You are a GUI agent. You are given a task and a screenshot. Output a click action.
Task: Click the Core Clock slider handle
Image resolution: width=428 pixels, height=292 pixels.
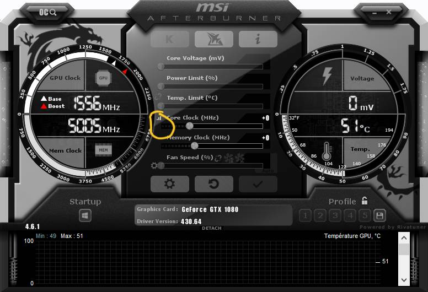tap(189, 126)
